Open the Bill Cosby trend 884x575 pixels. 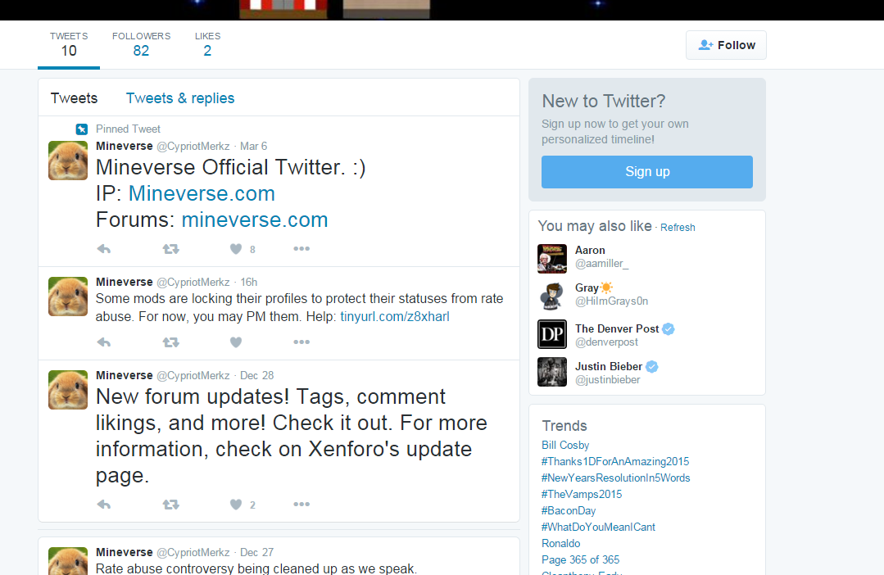[x=565, y=446]
